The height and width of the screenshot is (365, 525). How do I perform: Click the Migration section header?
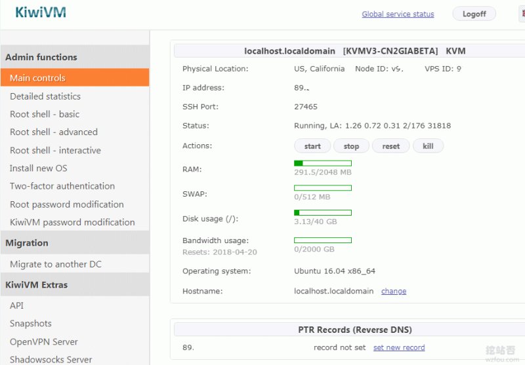75,242
